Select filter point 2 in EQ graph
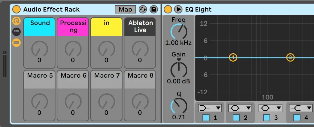Image resolution: width=314 pixels, height=127 pixels. coord(290,57)
